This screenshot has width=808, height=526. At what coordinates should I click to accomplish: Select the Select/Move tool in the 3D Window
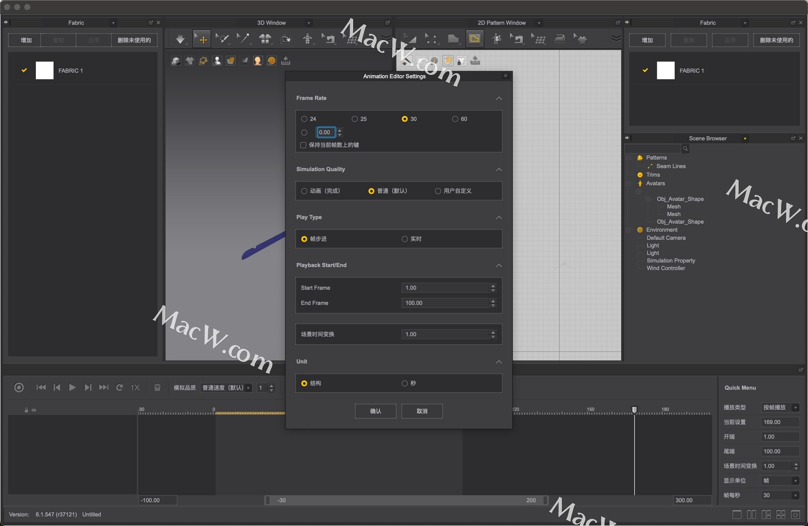202,39
